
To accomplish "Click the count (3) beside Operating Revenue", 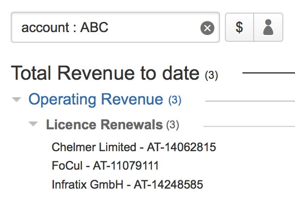I will point(175,101).
